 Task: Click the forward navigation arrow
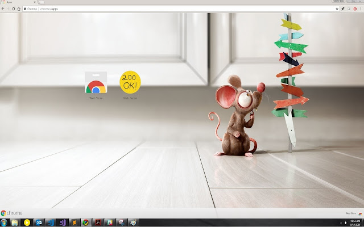click(8, 9)
